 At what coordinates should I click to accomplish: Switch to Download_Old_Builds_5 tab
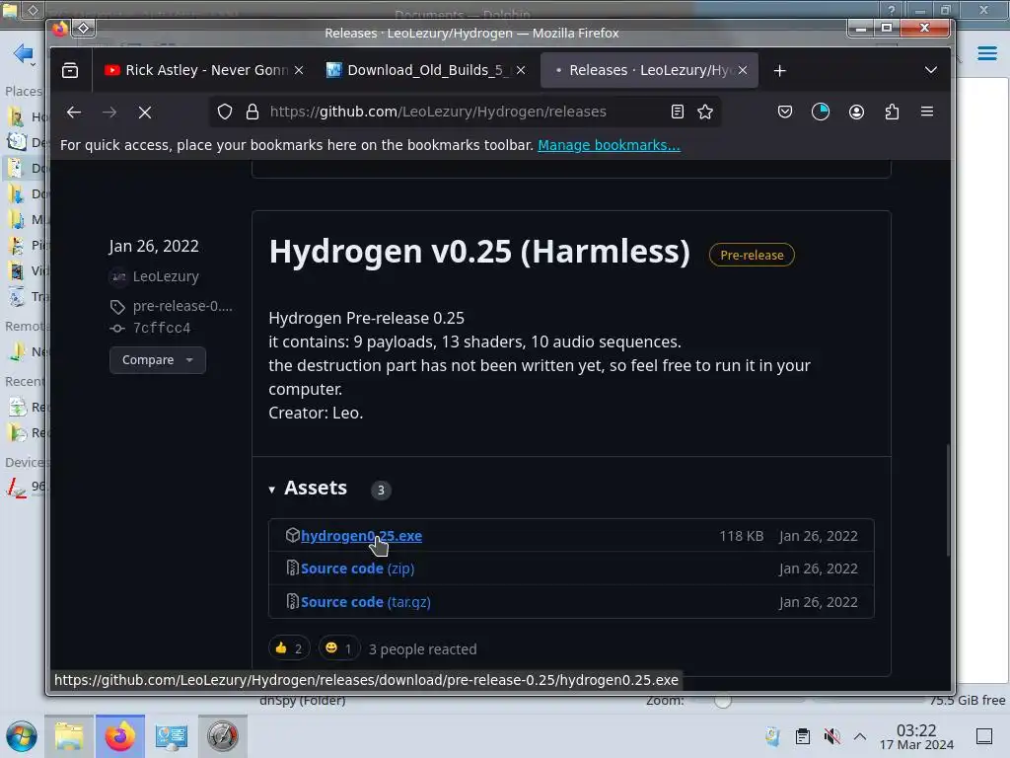tap(425, 70)
